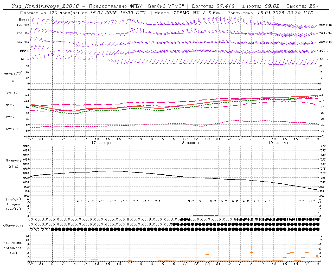Click the 19 января date label

(278, 143)
